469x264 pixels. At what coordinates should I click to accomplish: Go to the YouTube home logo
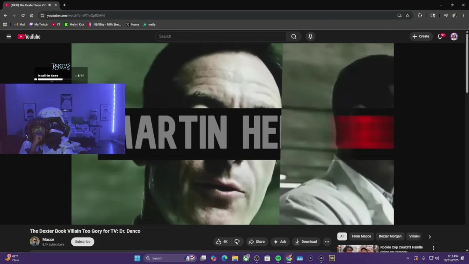[29, 36]
